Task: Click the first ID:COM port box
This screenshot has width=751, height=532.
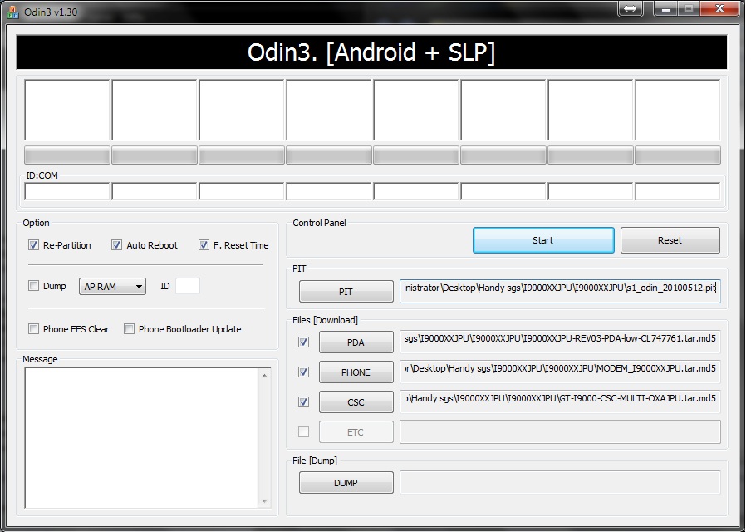Action: [x=67, y=192]
